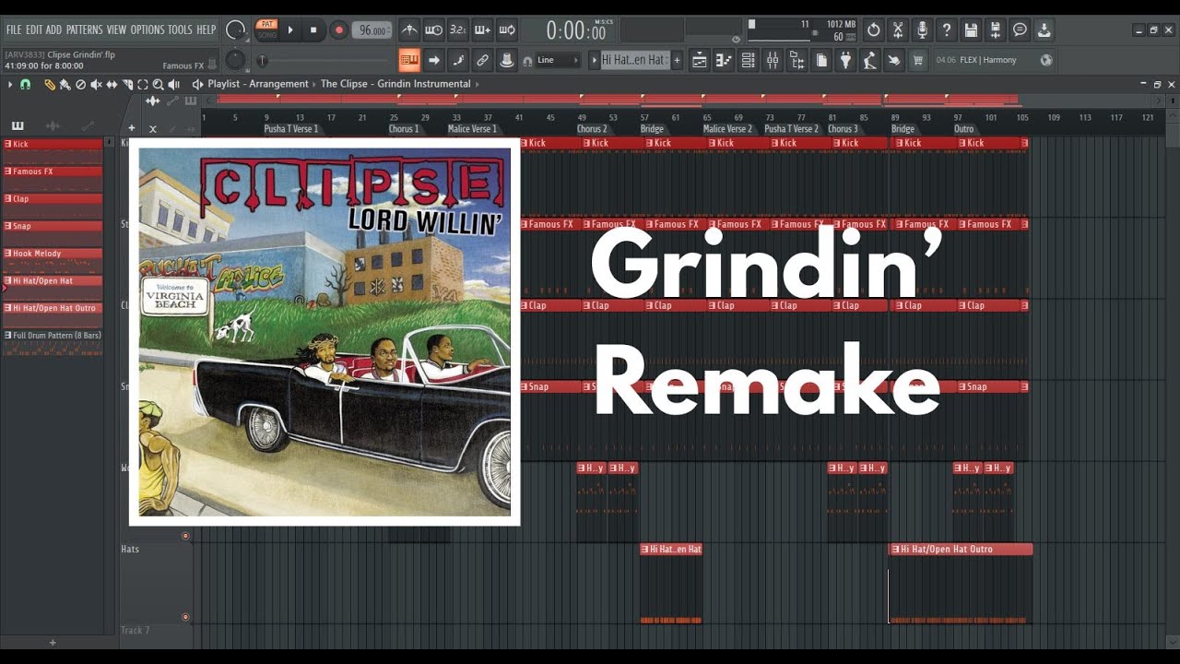Open the Mixer icon
The height and width of the screenshot is (664, 1180).
773,60
